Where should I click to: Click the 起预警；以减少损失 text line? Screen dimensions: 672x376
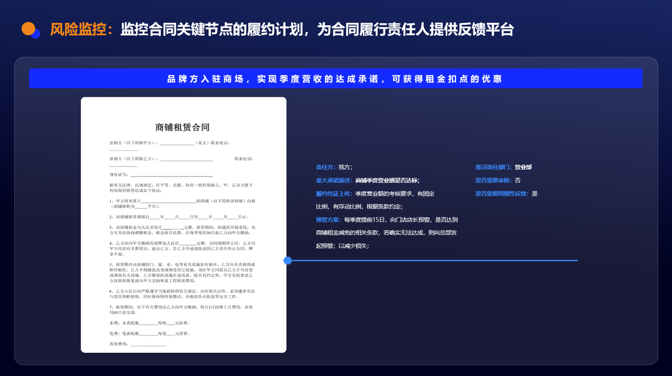342,246
